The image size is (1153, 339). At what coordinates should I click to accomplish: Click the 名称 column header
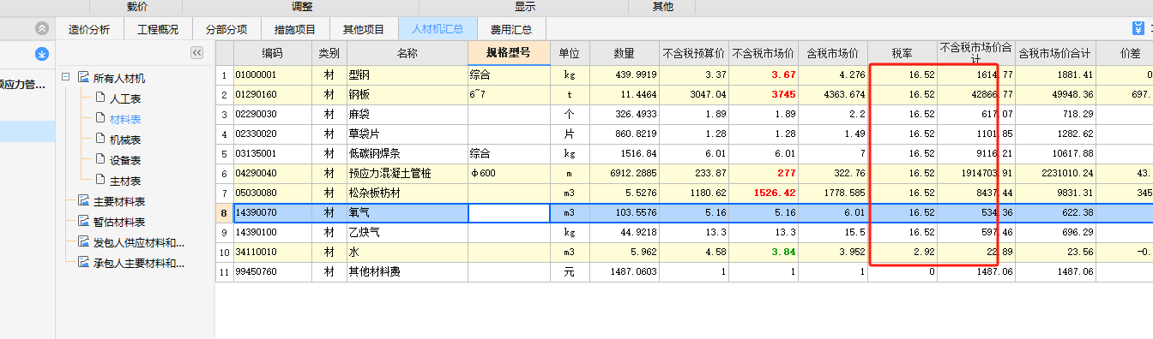407,53
